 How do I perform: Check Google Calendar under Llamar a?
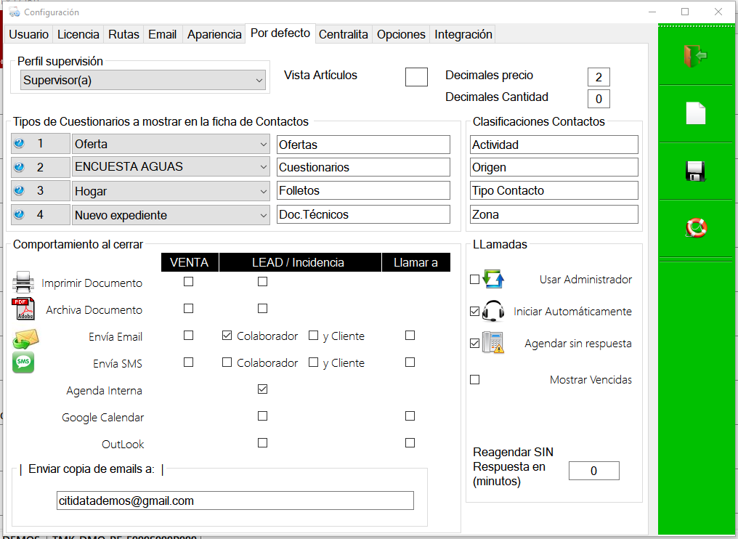click(410, 416)
